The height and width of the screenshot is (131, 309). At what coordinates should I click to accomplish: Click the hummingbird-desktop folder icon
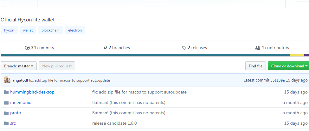tap(6, 92)
